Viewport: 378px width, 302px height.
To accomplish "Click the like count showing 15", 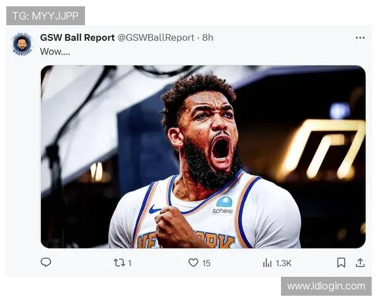I will [206, 263].
